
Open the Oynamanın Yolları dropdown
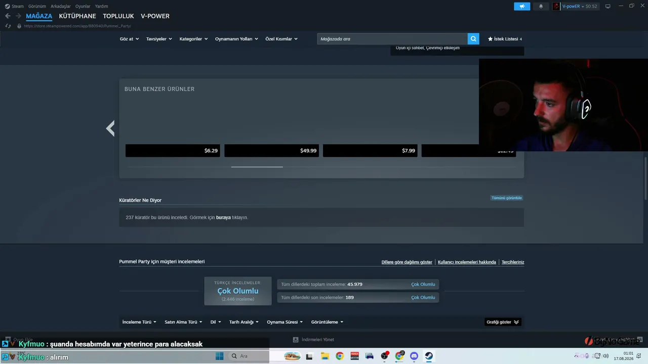[236, 39]
